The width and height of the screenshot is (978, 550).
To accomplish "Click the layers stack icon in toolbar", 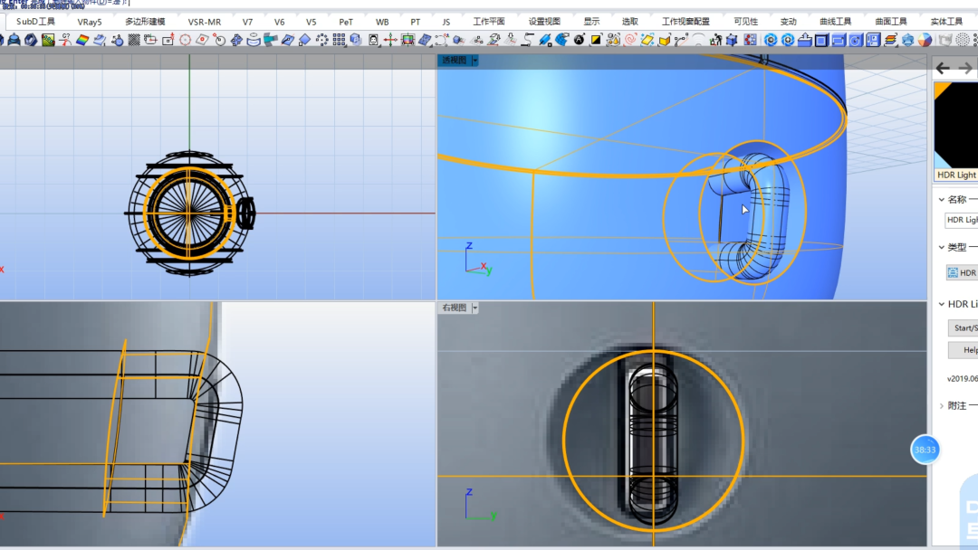I will (891, 41).
